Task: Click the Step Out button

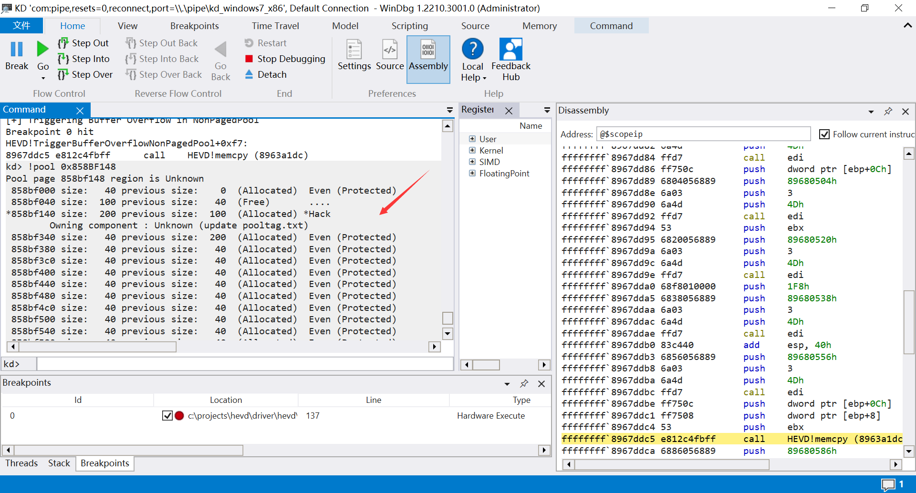Action: click(x=83, y=43)
